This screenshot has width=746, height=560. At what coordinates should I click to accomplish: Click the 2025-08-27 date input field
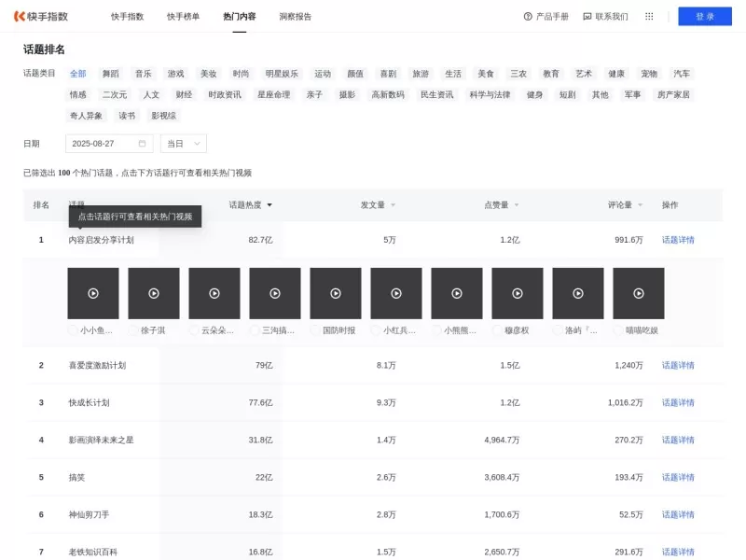(x=95, y=143)
